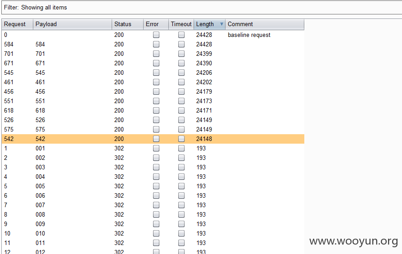The width and height of the screenshot is (402, 254).
Task: Select the 200 status in request 584 row
Action: pyautogui.click(x=119, y=44)
